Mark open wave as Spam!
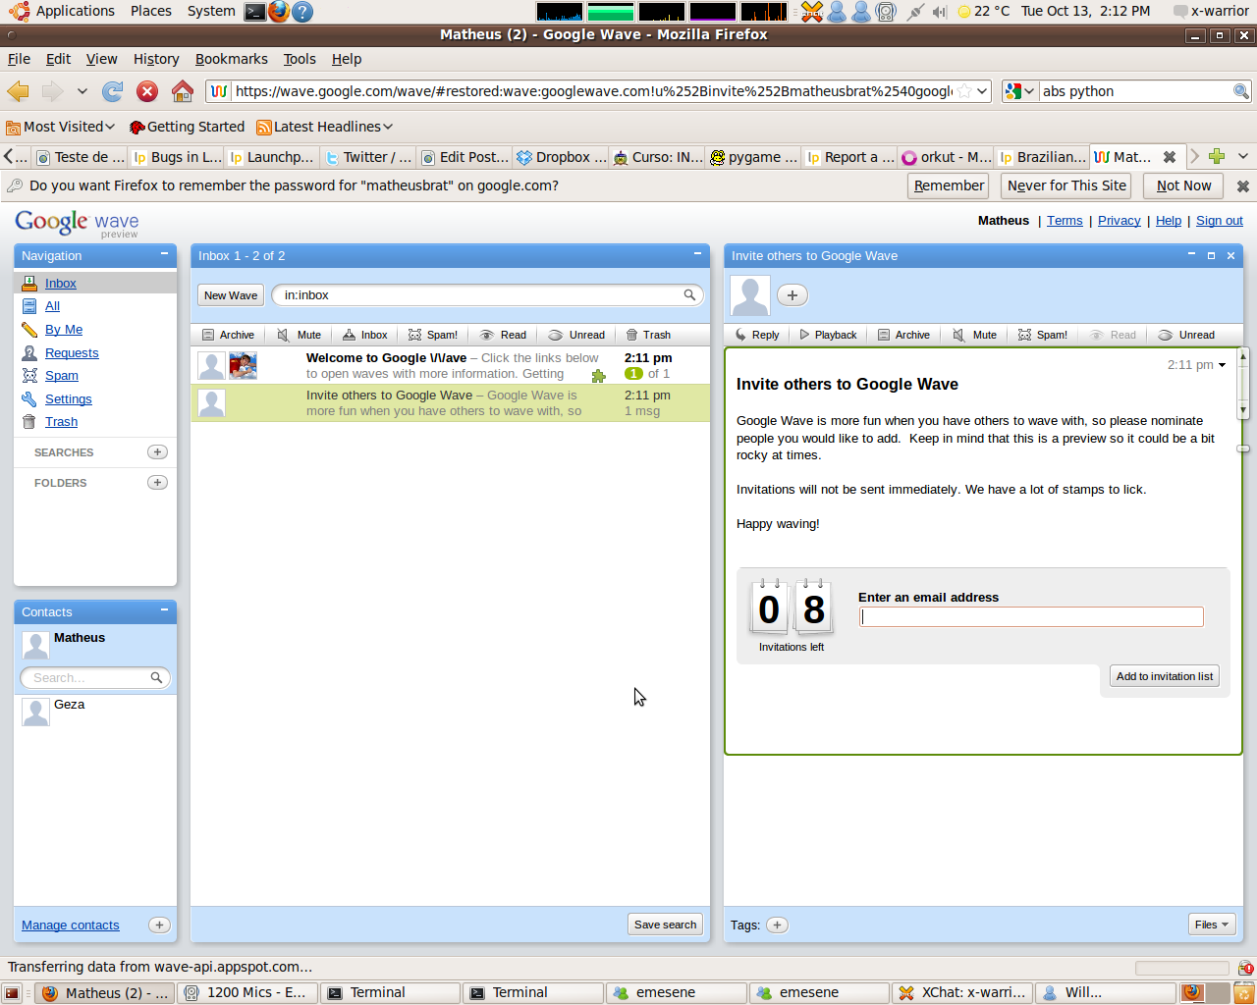 tap(1043, 335)
